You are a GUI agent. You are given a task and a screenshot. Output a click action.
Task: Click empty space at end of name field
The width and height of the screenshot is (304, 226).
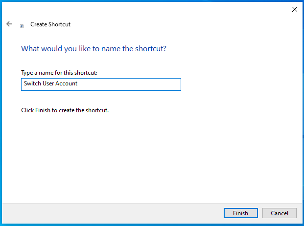point(130,84)
